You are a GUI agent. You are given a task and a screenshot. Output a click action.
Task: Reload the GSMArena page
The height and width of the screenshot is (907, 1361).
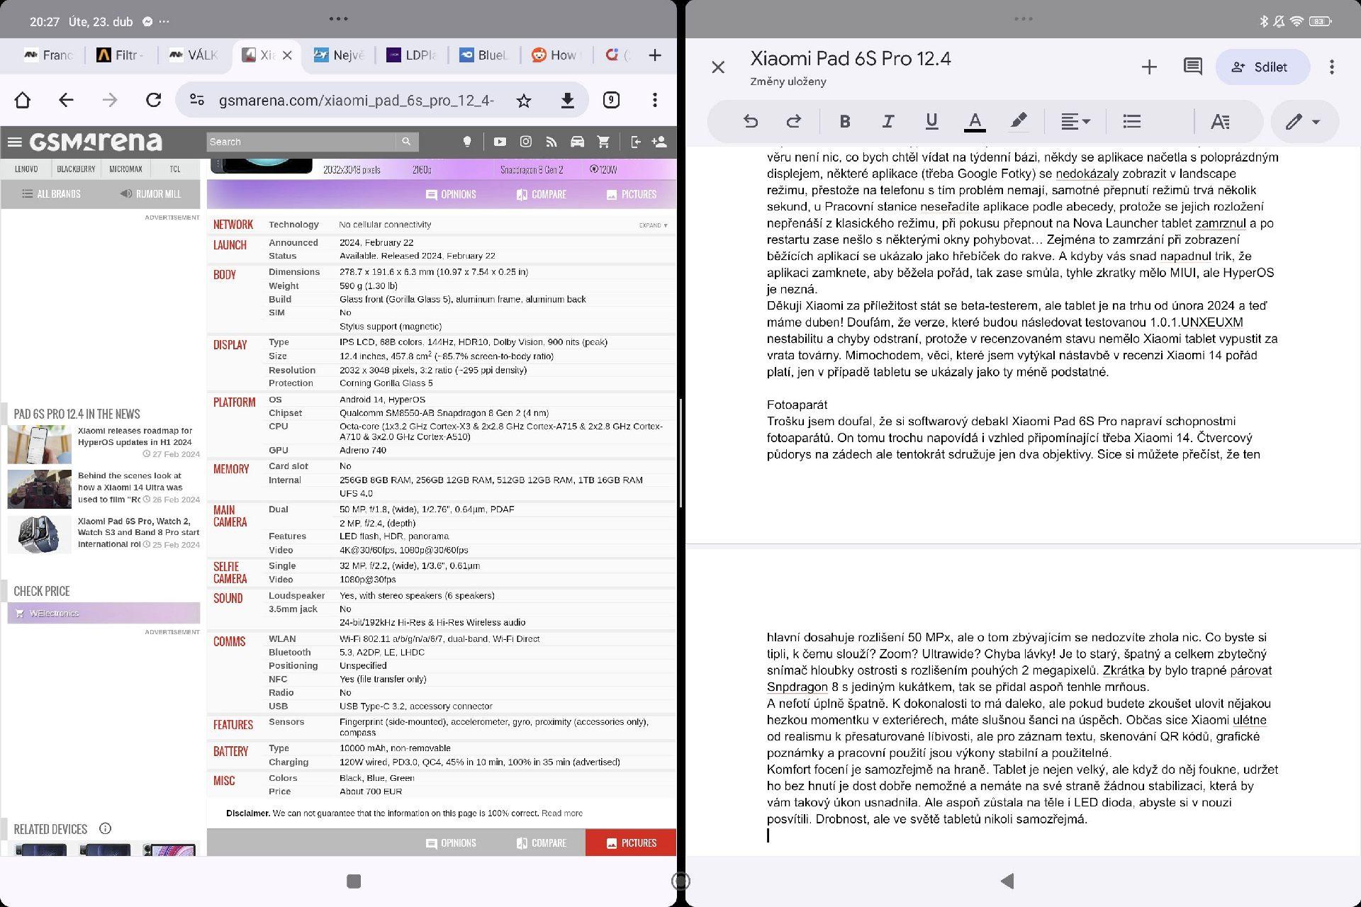(153, 100)
